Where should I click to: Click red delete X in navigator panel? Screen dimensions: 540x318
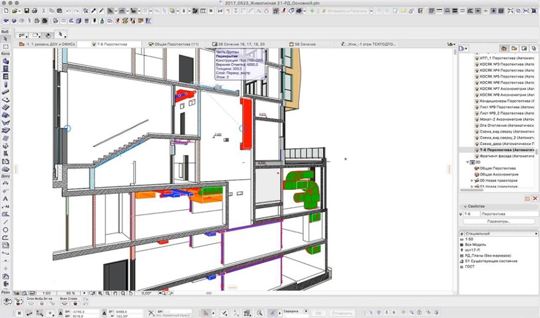click(535, 199)
